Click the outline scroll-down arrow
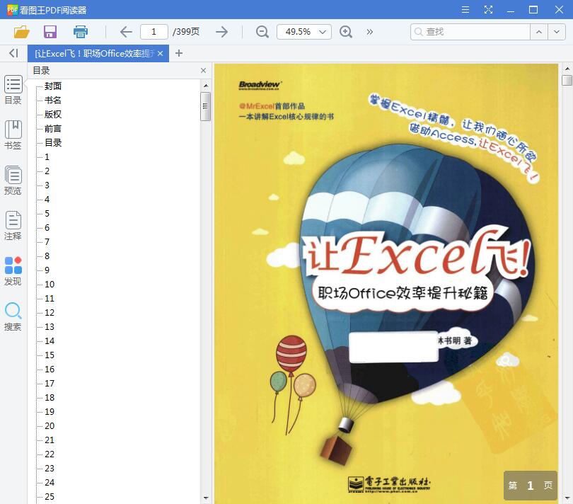Screen dimensions: 573x504 206,498
